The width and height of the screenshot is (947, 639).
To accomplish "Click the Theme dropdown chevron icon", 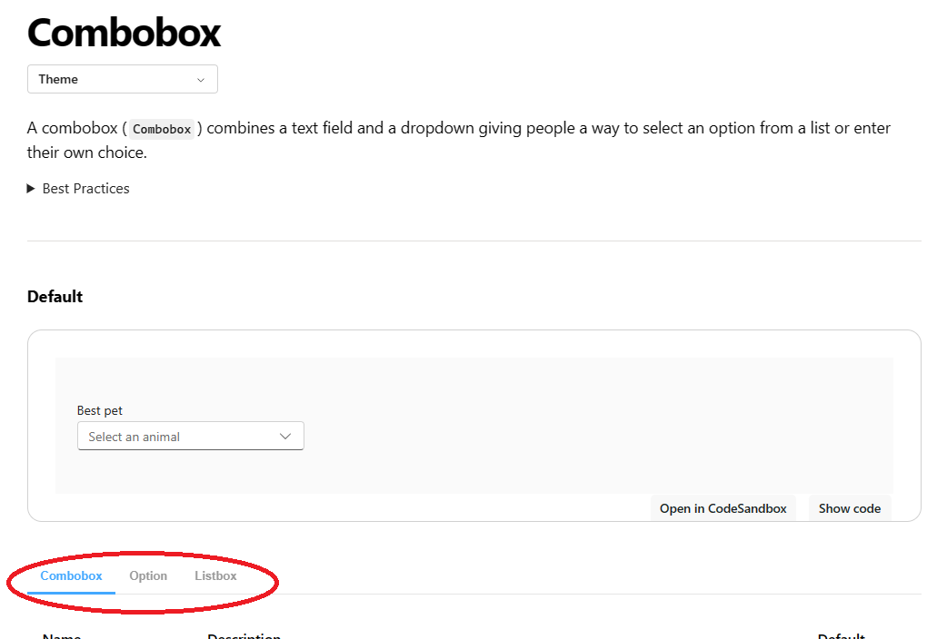I will tap(201, 79).
